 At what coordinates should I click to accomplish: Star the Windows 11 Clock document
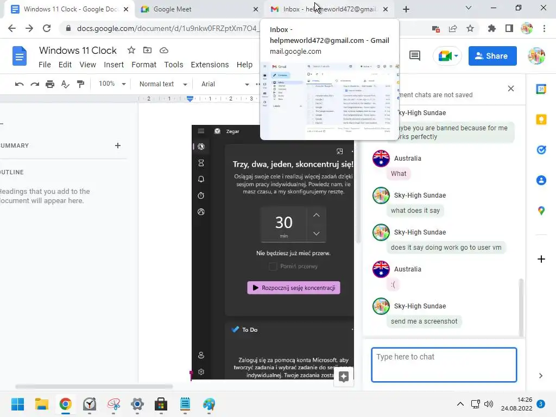(131, 50)
